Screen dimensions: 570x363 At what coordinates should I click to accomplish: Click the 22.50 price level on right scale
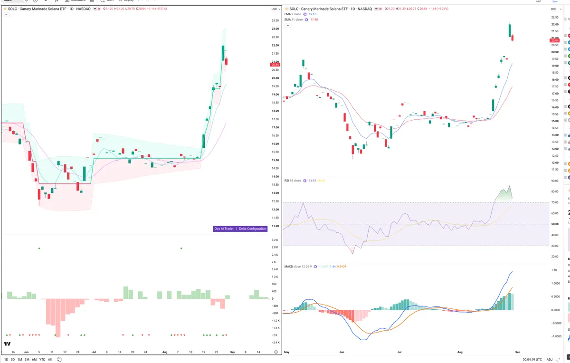(555, 18)
